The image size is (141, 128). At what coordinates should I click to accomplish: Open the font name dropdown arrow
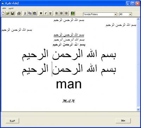click(116, 14)
